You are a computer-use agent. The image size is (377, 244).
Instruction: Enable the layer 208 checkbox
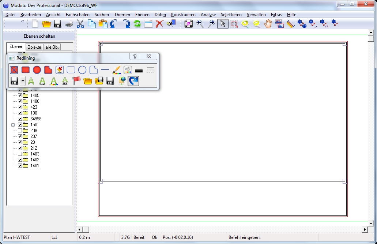click(20, 131)
